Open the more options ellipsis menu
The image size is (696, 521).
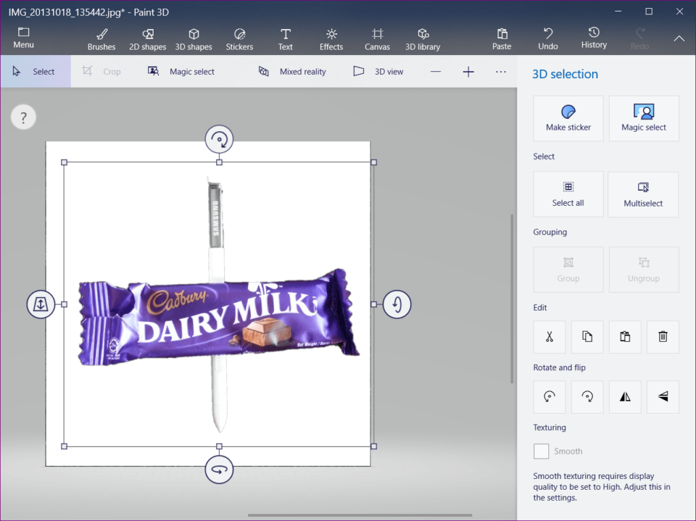point(501,72)
